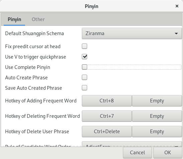Expand the Candidate Word Order dropdown
This screenshot has height=159, width=183.
coord(132,144)
